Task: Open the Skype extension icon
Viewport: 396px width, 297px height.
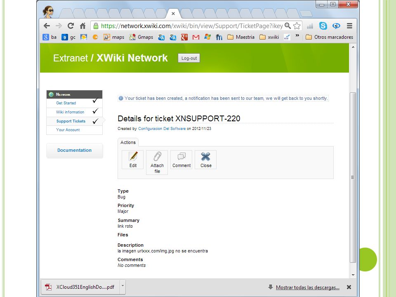Action: click(323, 26)
